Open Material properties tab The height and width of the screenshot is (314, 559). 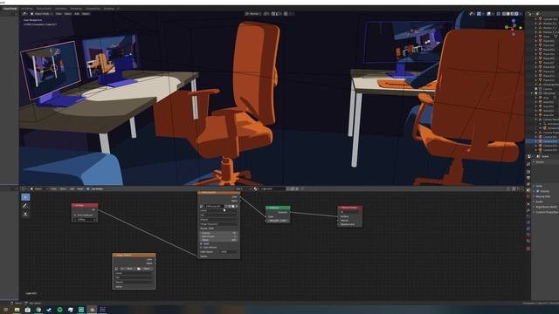coord(528,241)
